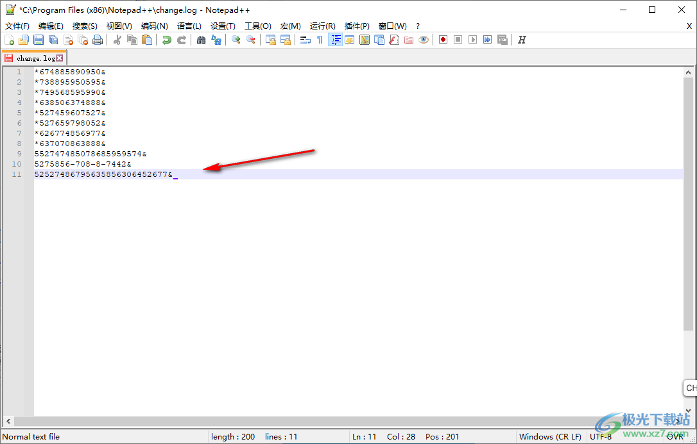
Task: Open the 文件(F) menu
Action: click(x=17, y=26)
